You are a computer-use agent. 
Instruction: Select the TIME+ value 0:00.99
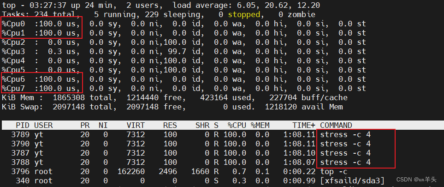click(x=299, y=181)
